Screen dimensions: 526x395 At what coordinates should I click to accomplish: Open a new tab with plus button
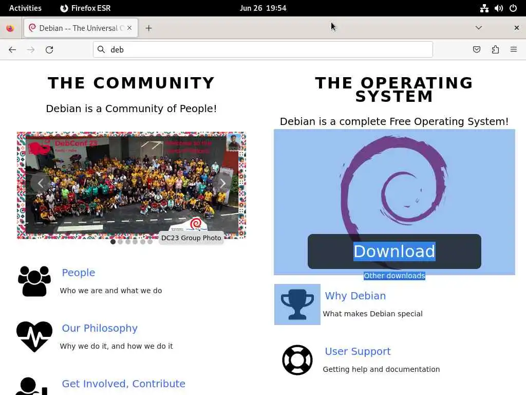pos(148,28)
